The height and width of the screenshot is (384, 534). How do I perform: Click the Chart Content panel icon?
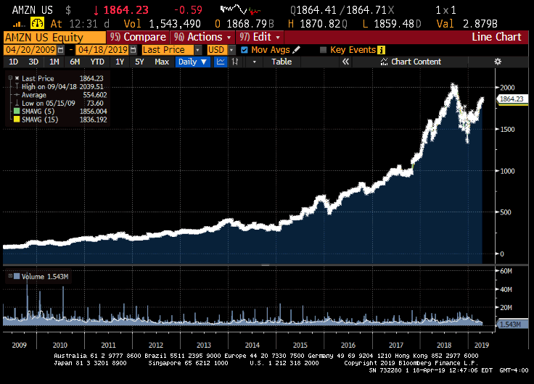[384, 62]
